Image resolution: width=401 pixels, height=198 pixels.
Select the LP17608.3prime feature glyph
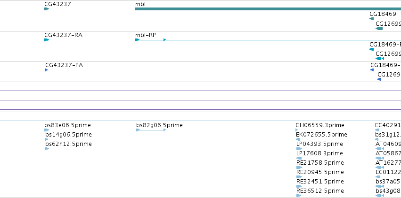pyautogui.click(x=299, y=158)
